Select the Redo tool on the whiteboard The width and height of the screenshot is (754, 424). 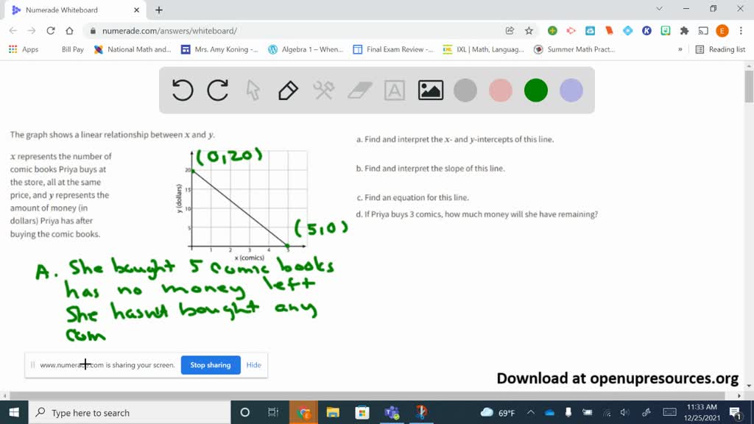(217, 90)
